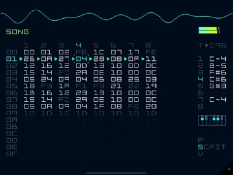Select track 1 column header
Viewport: 233px width, 175px height.
tap(26, 45)
